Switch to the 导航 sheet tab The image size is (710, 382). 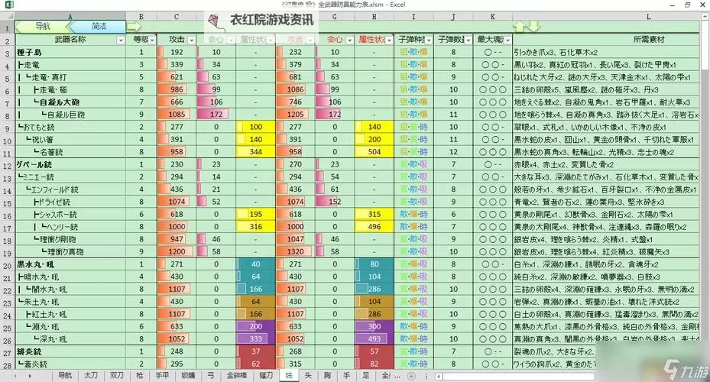(65, 376)
